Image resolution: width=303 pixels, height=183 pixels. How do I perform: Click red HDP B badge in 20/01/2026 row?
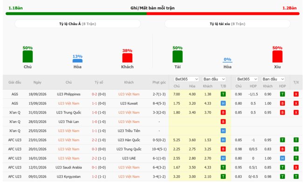click(x=282, y=149)
